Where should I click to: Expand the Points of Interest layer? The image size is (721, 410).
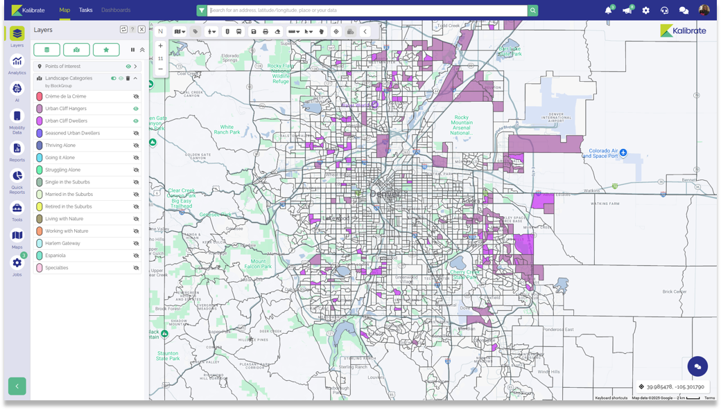click(x=136, y=66)
